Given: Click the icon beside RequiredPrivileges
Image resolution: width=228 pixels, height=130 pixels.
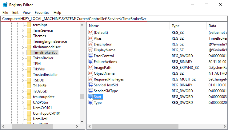Looking at the screenshot, I should (x=91, y=79).
